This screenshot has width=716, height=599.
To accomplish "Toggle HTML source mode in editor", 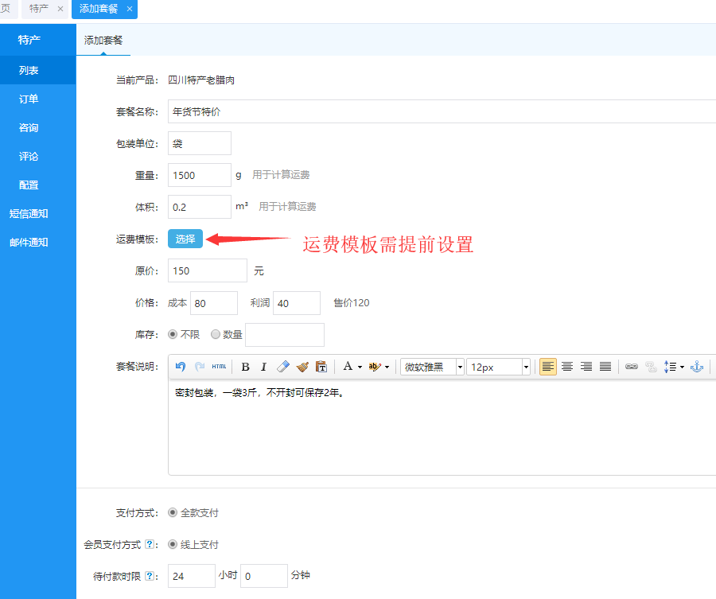I will (x=219, y=367).
